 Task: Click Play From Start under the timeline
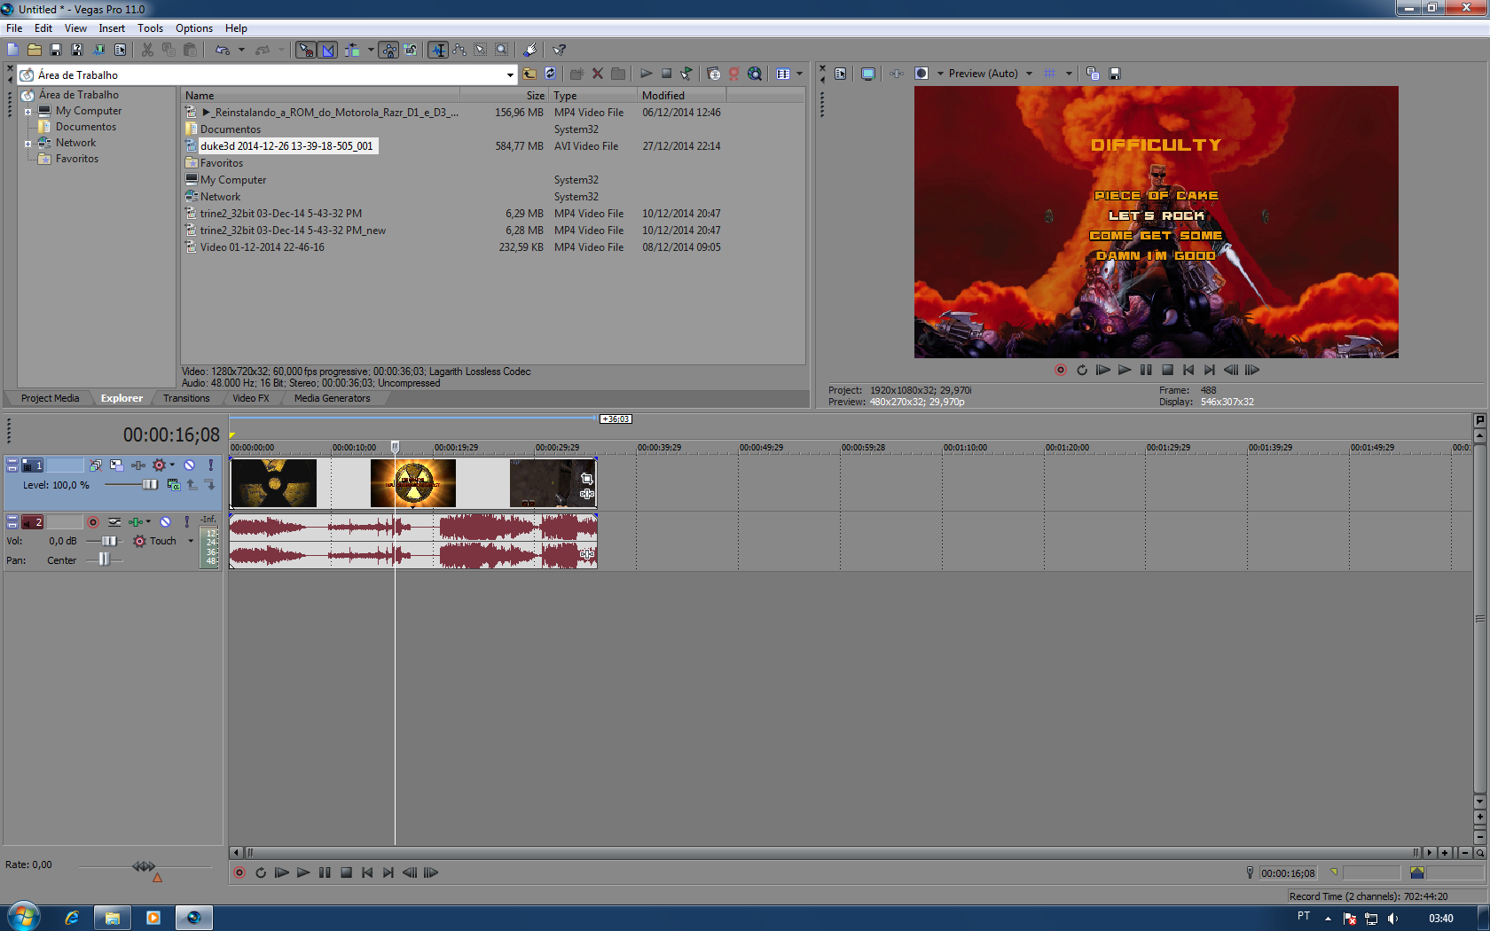click(282, 873)
